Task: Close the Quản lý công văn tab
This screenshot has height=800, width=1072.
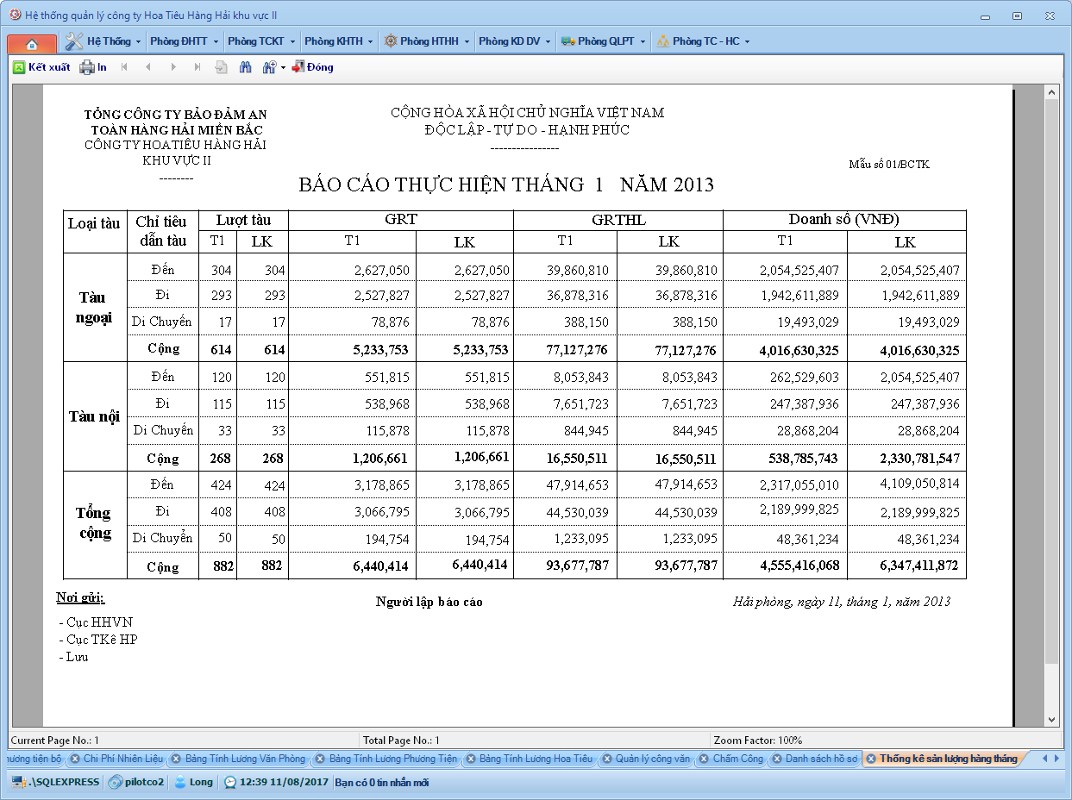Action: [x=607, y=759]
